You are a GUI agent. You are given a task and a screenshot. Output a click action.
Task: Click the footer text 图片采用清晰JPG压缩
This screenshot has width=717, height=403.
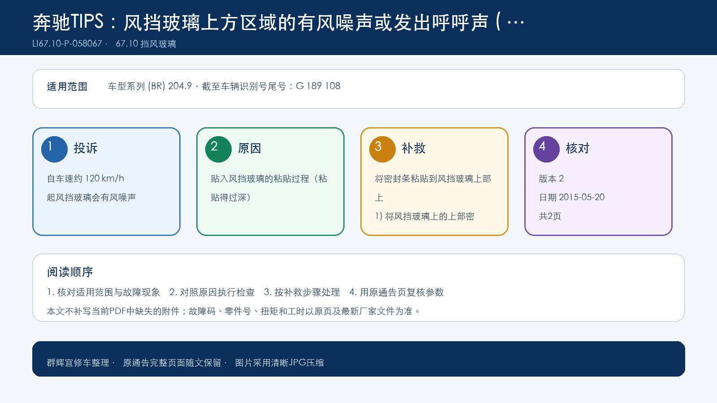coord(279,363)
